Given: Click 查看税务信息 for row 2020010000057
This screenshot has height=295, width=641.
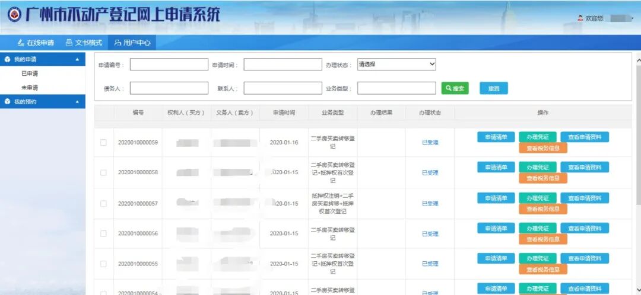Looking at the screenshot, I should 543,209.
